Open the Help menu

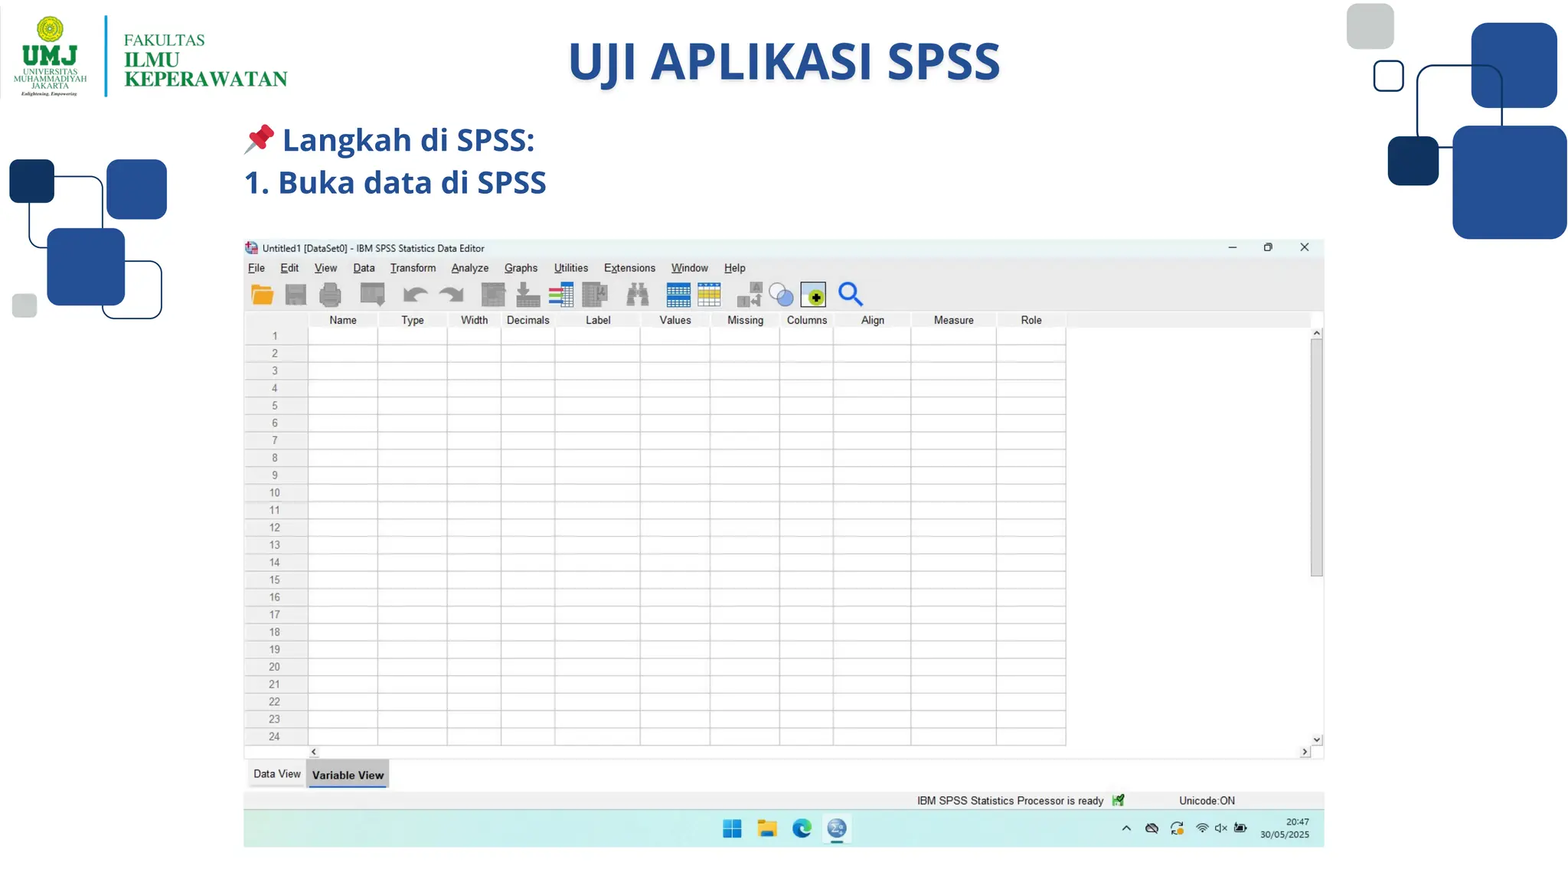pos(735,268)
